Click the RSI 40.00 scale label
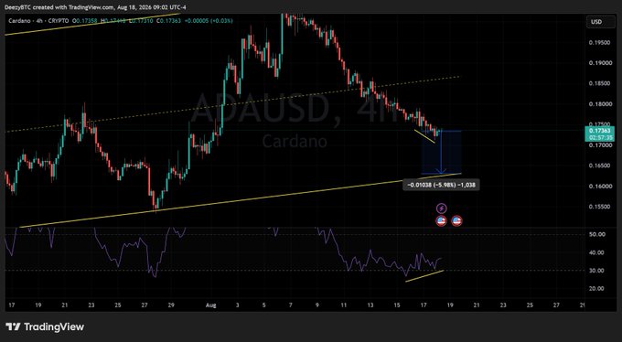This screenshot has height=342, width=622. click(596, 252)
